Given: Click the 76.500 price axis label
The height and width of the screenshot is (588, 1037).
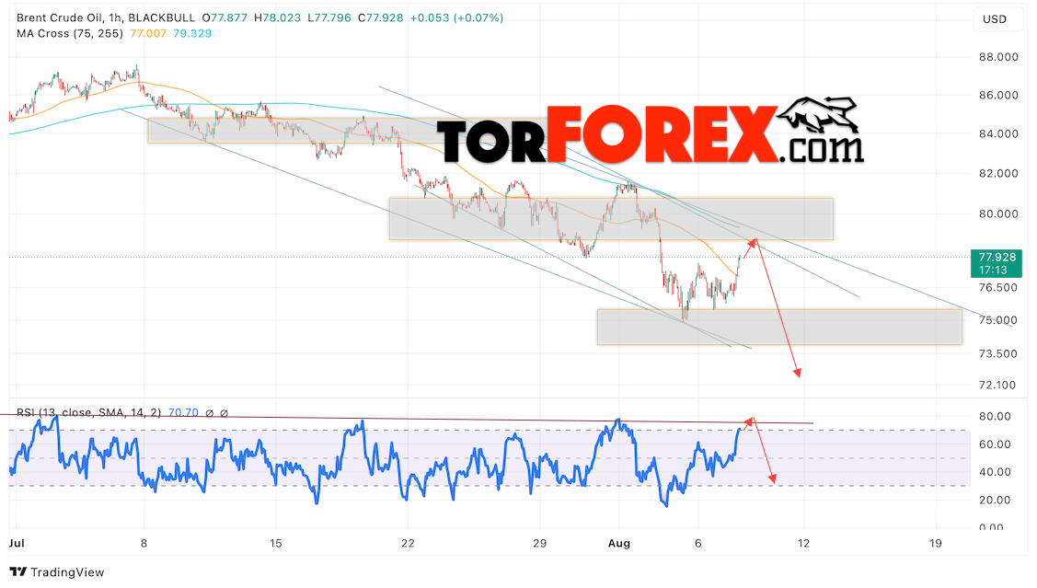Looking at the screenshot, I should pos(998,288).
